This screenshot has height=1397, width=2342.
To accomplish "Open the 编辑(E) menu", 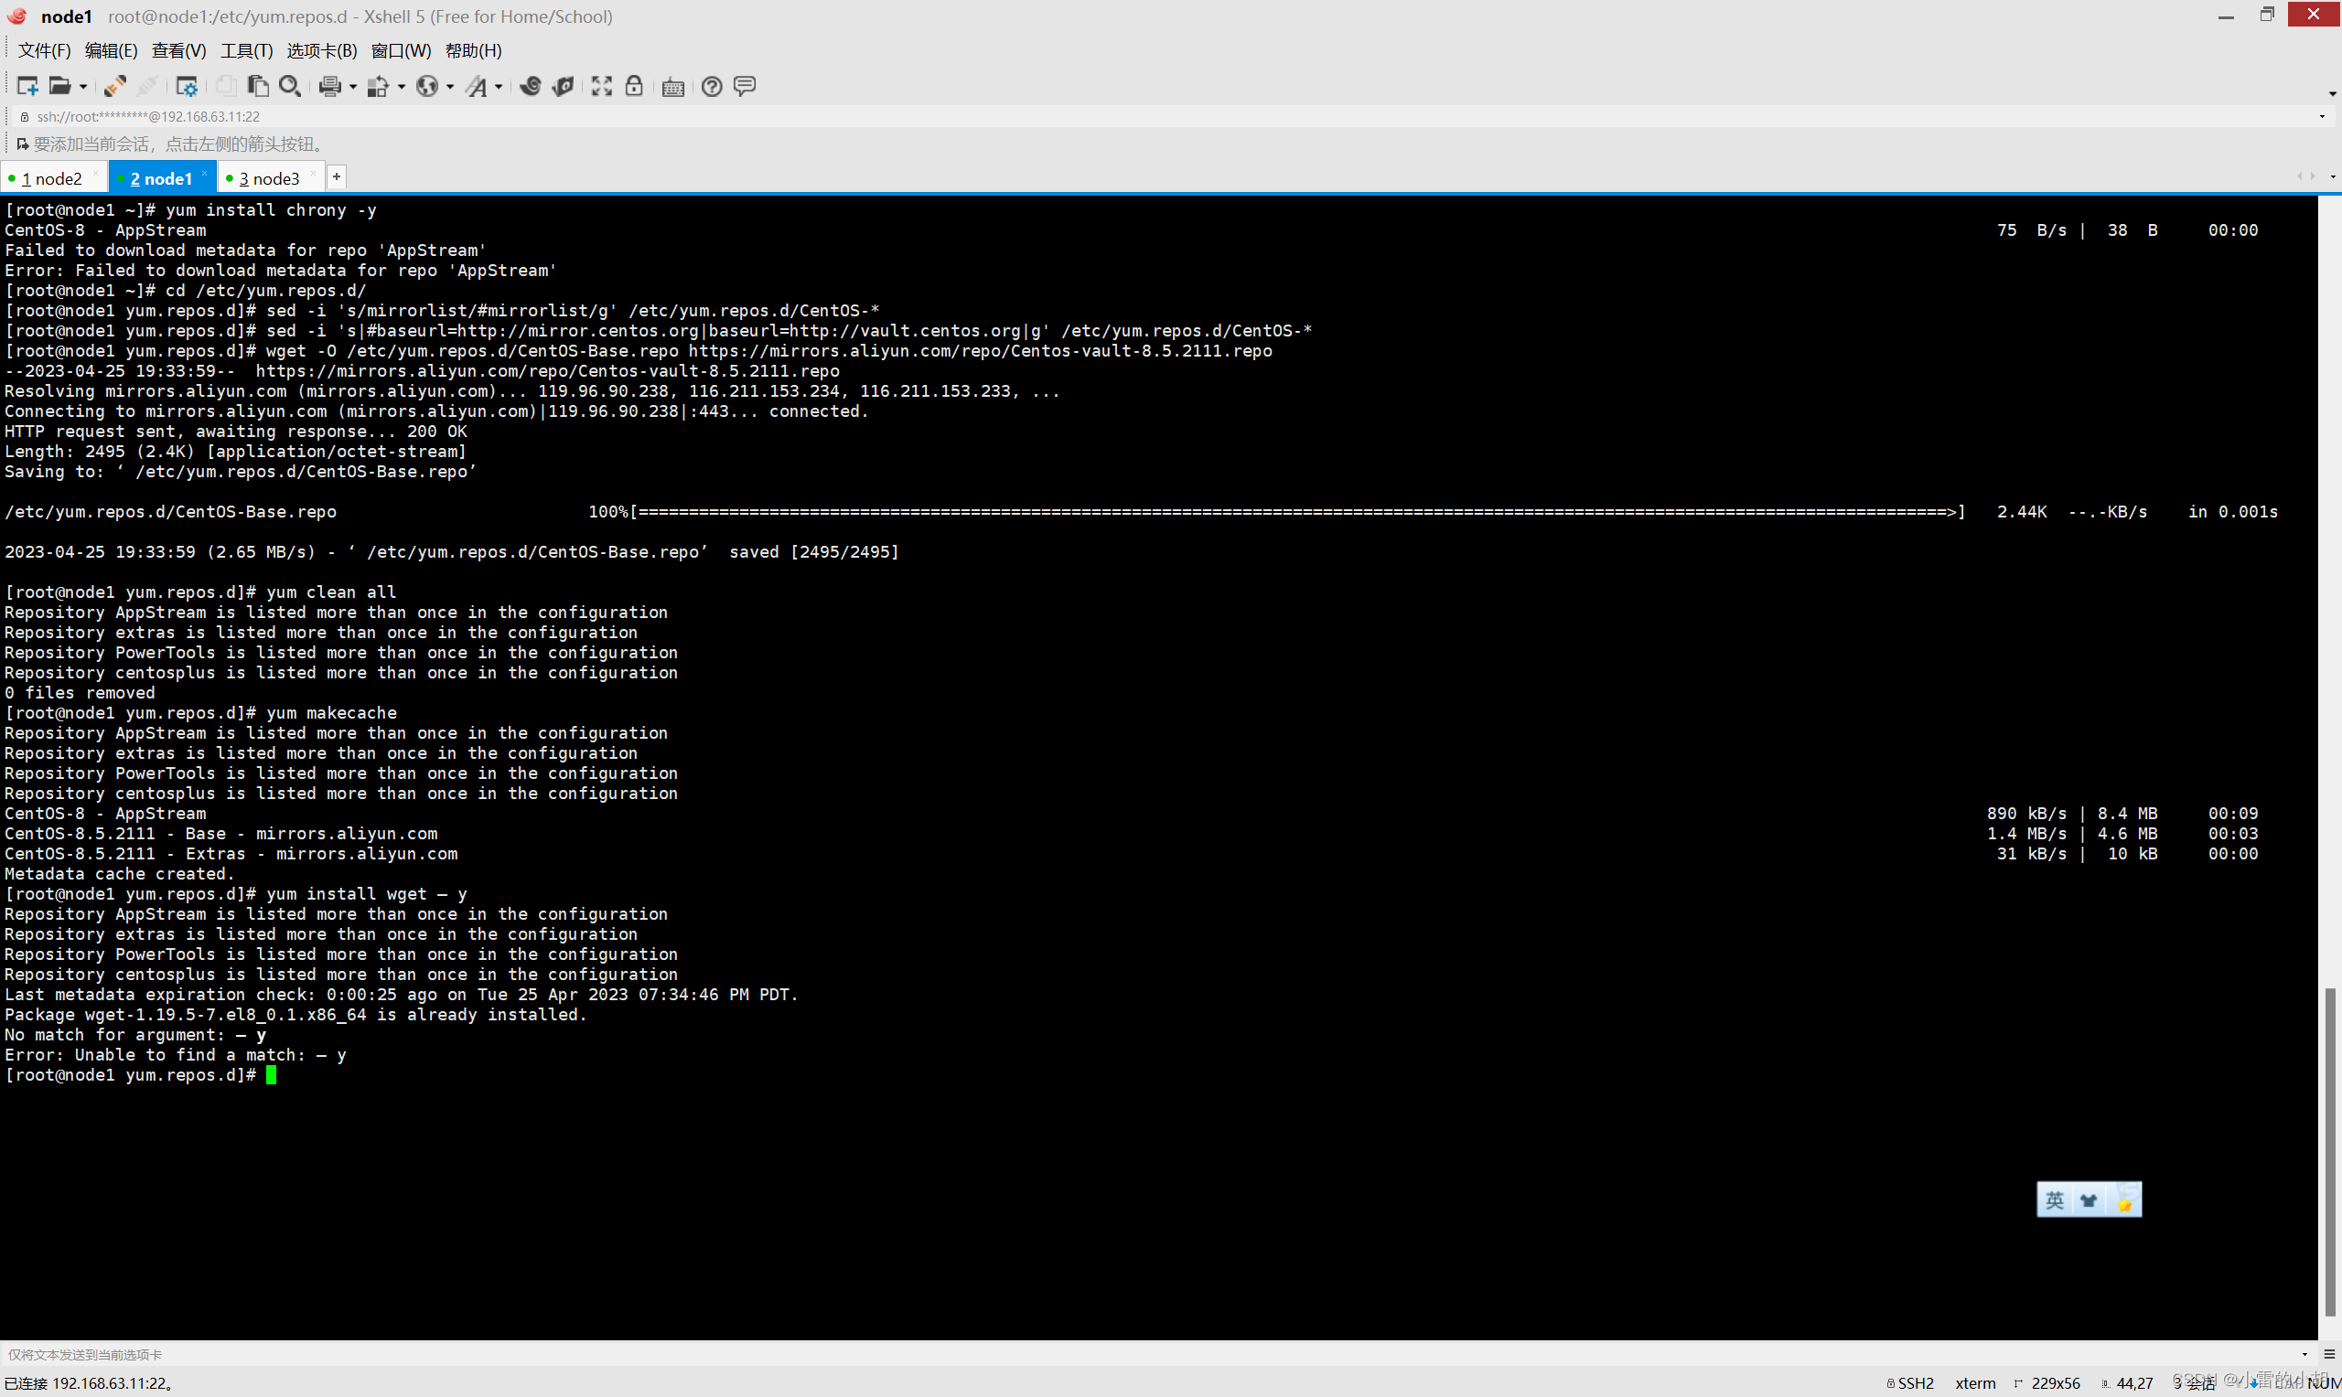I will pos(111,51).
